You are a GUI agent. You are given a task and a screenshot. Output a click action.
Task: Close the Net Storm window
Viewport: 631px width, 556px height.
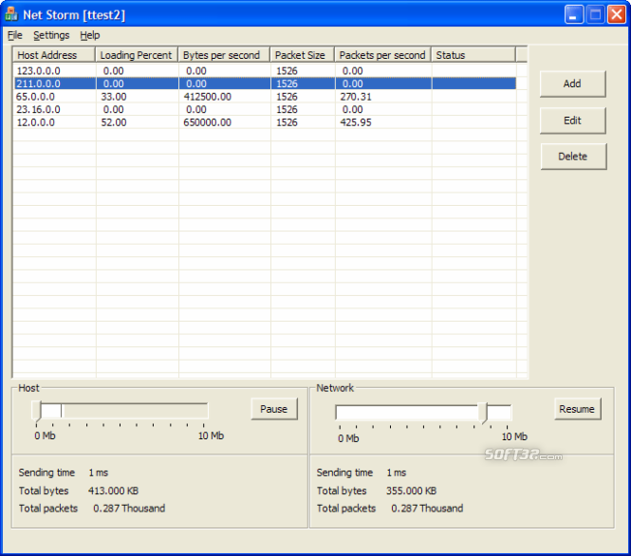pyautogui.click(x=616, y=15)
